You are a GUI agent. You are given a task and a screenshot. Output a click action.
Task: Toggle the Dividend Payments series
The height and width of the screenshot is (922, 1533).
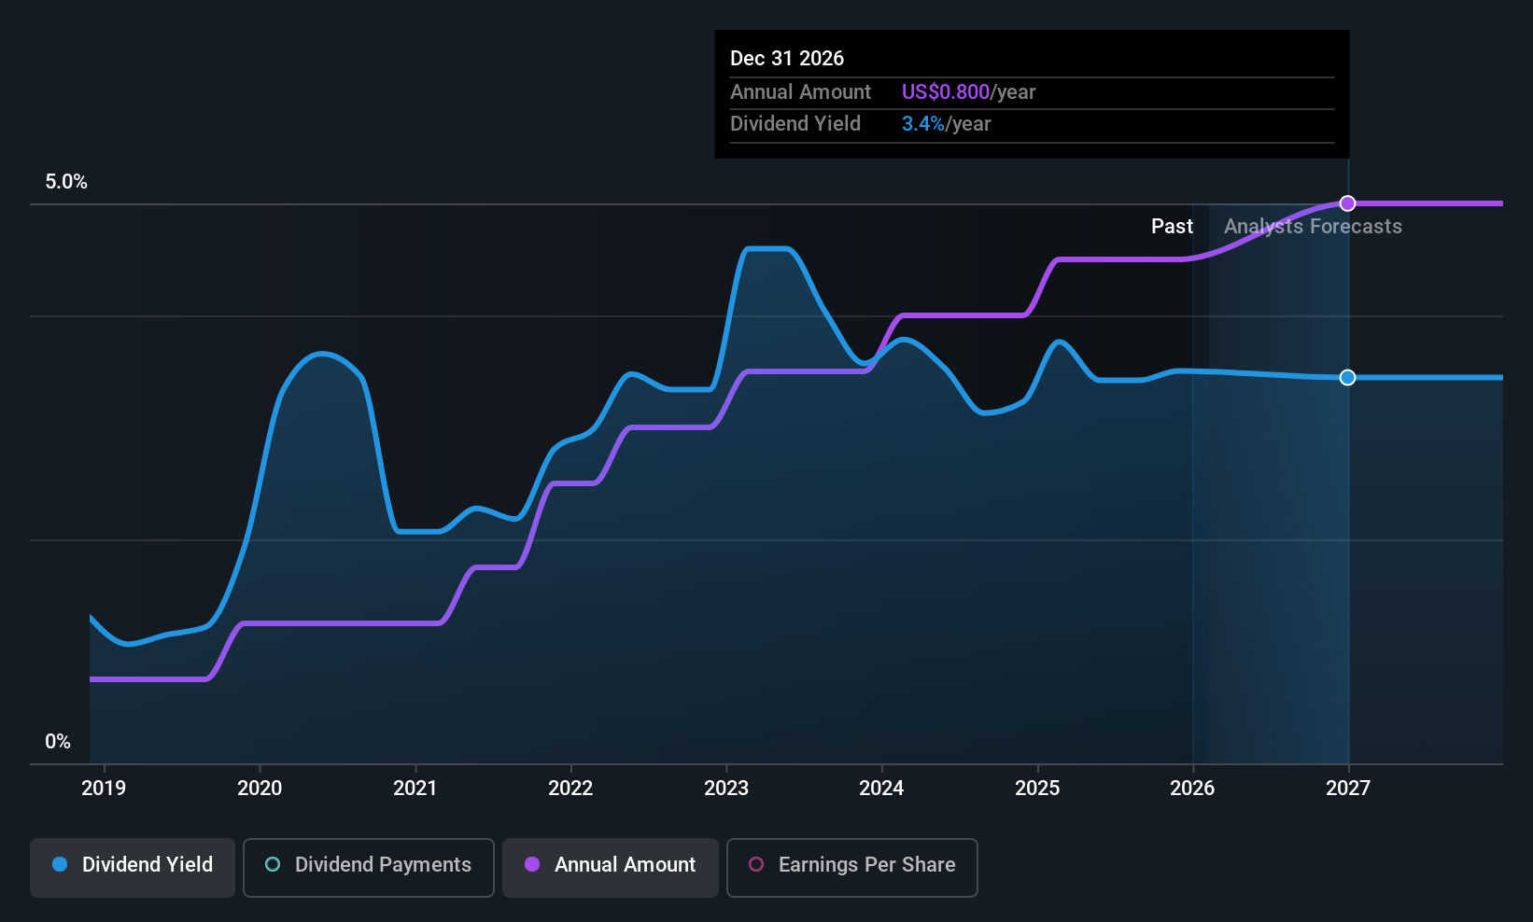click(x=369, y=868)
